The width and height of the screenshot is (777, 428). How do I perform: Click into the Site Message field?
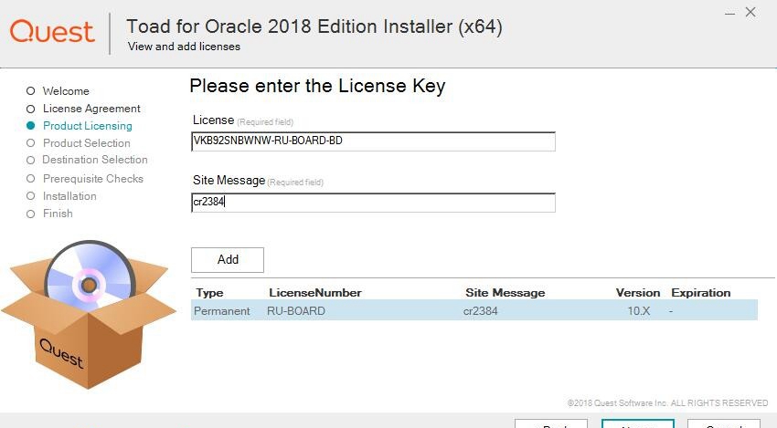[x=373, y=203]
